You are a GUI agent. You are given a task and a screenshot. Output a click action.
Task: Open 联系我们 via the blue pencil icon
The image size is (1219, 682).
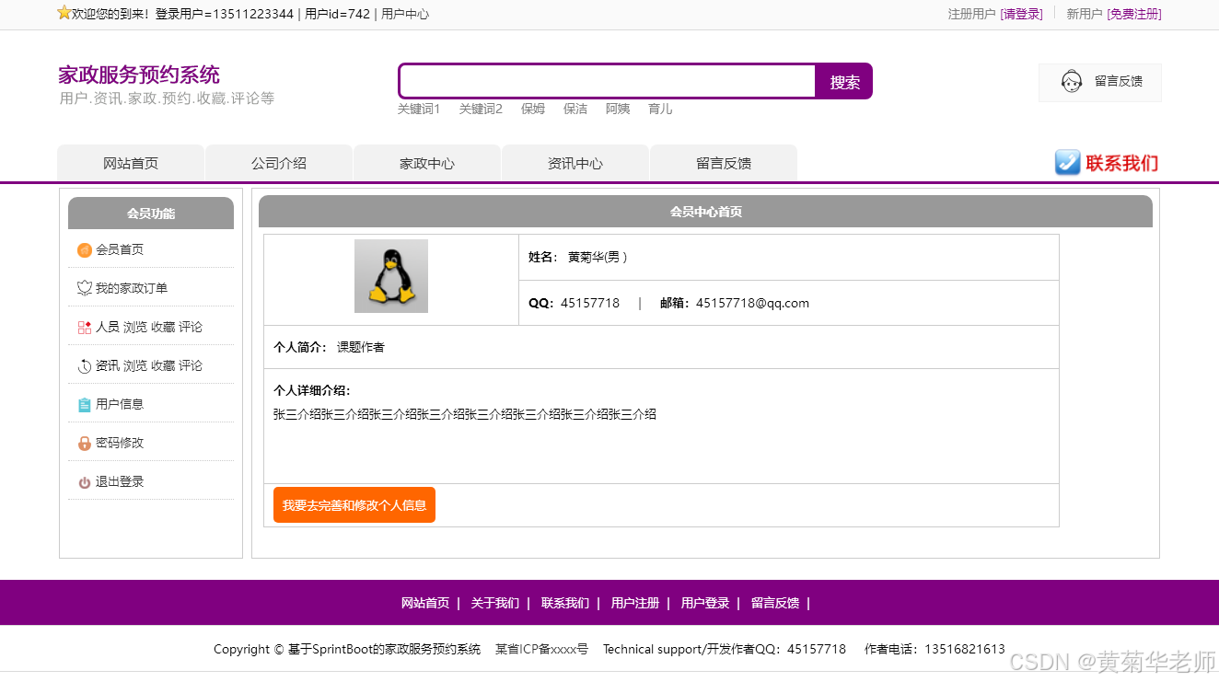coord(1067,162)
